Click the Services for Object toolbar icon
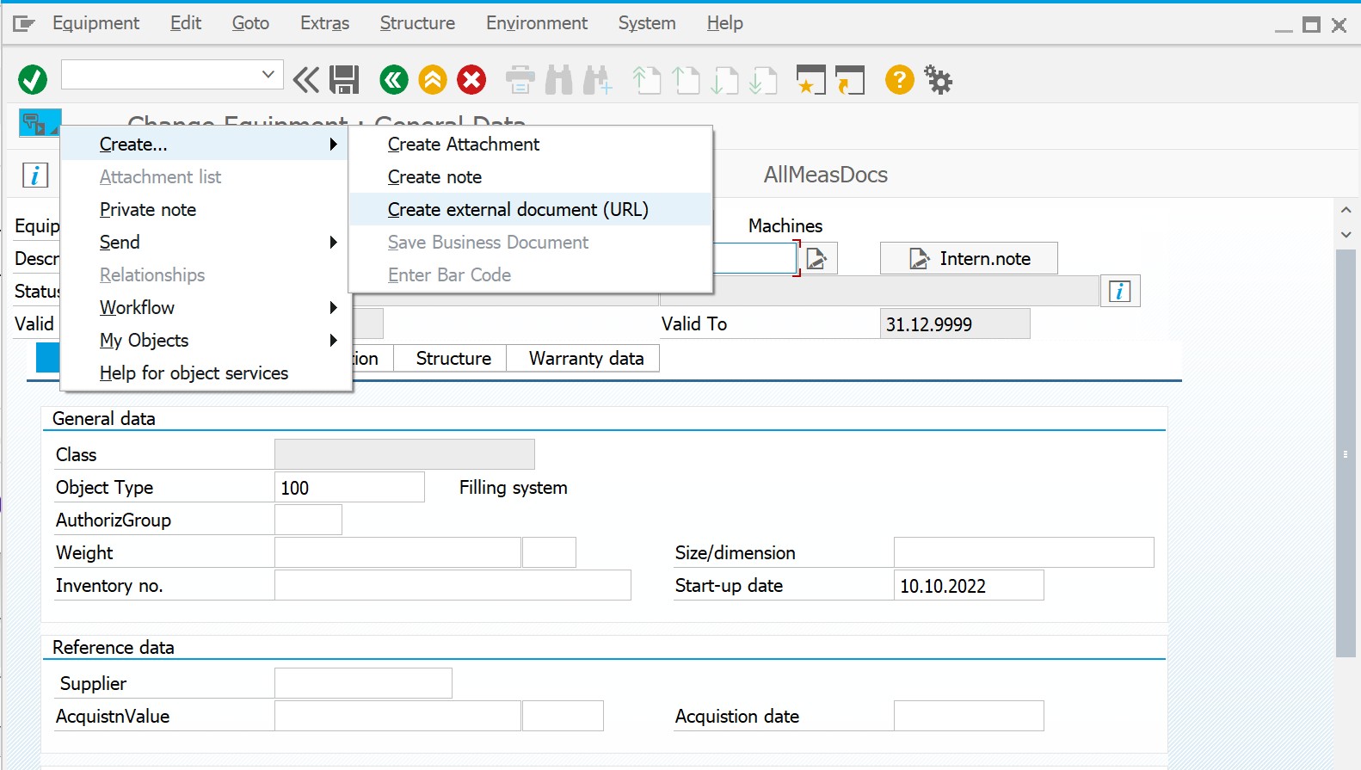Viewport: 1361px width, 770px height. pos(34,123)
